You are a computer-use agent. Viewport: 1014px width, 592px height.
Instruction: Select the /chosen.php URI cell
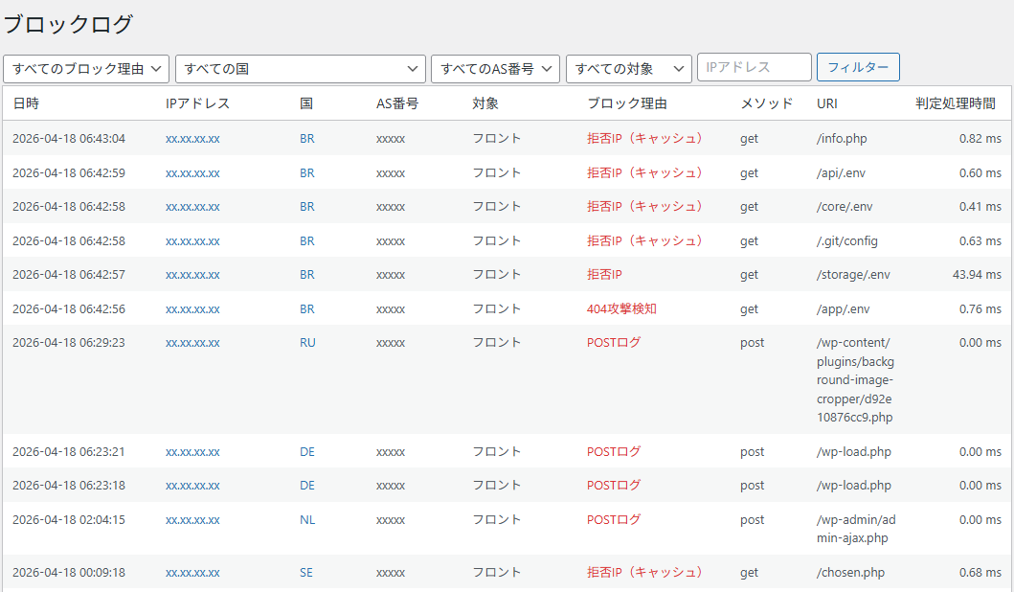[850, 573]
